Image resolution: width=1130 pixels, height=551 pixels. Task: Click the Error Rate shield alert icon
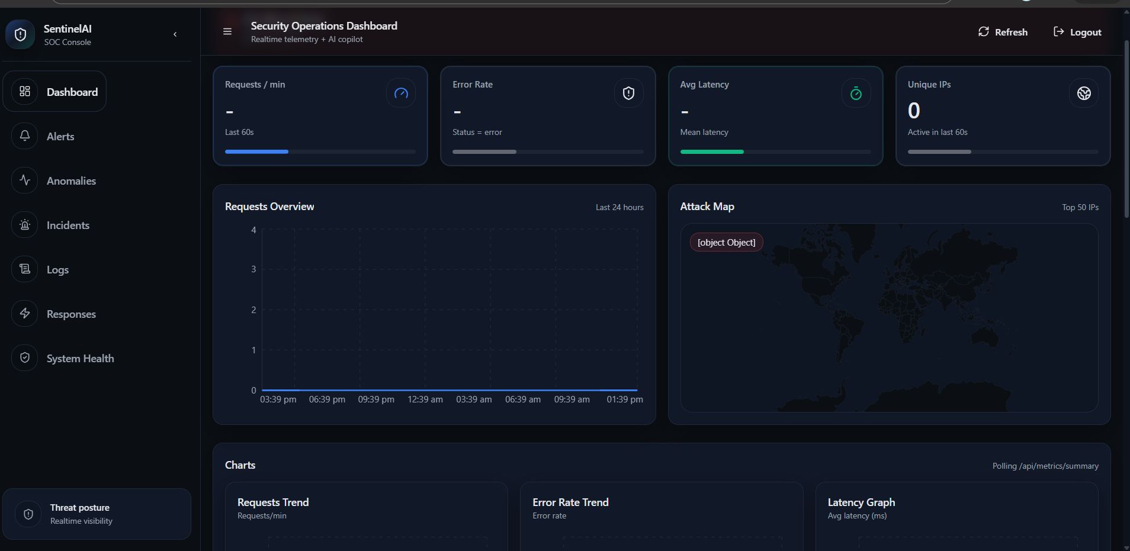tap(628, 94)
